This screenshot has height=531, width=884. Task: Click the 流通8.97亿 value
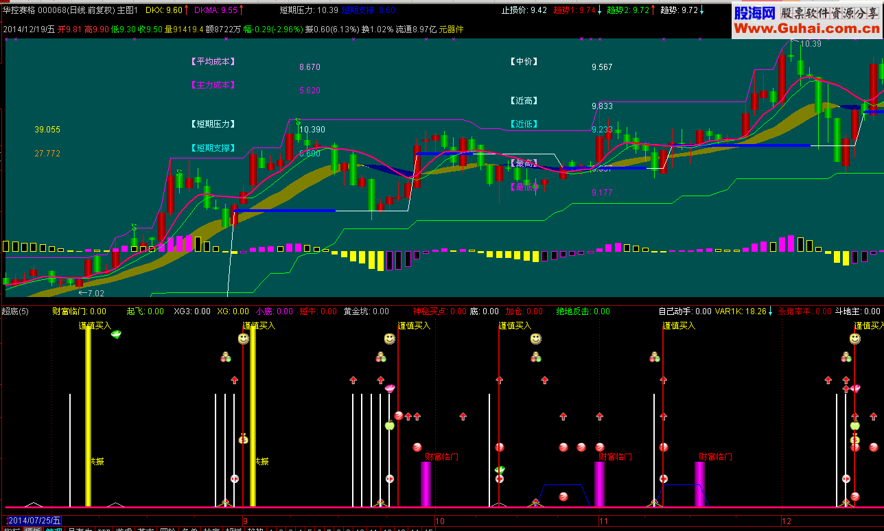(x=416, y=29)
